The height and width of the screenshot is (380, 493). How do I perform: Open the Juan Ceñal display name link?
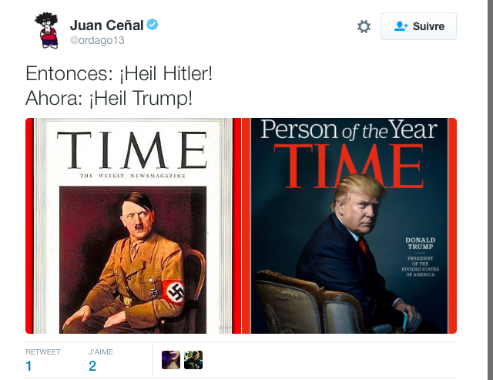coord(106,25)
